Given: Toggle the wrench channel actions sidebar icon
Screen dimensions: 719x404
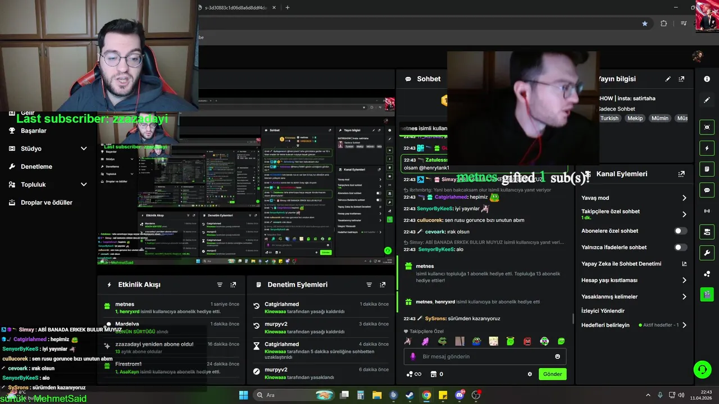Looking at the screenshot, I should (x=707, y=252).
